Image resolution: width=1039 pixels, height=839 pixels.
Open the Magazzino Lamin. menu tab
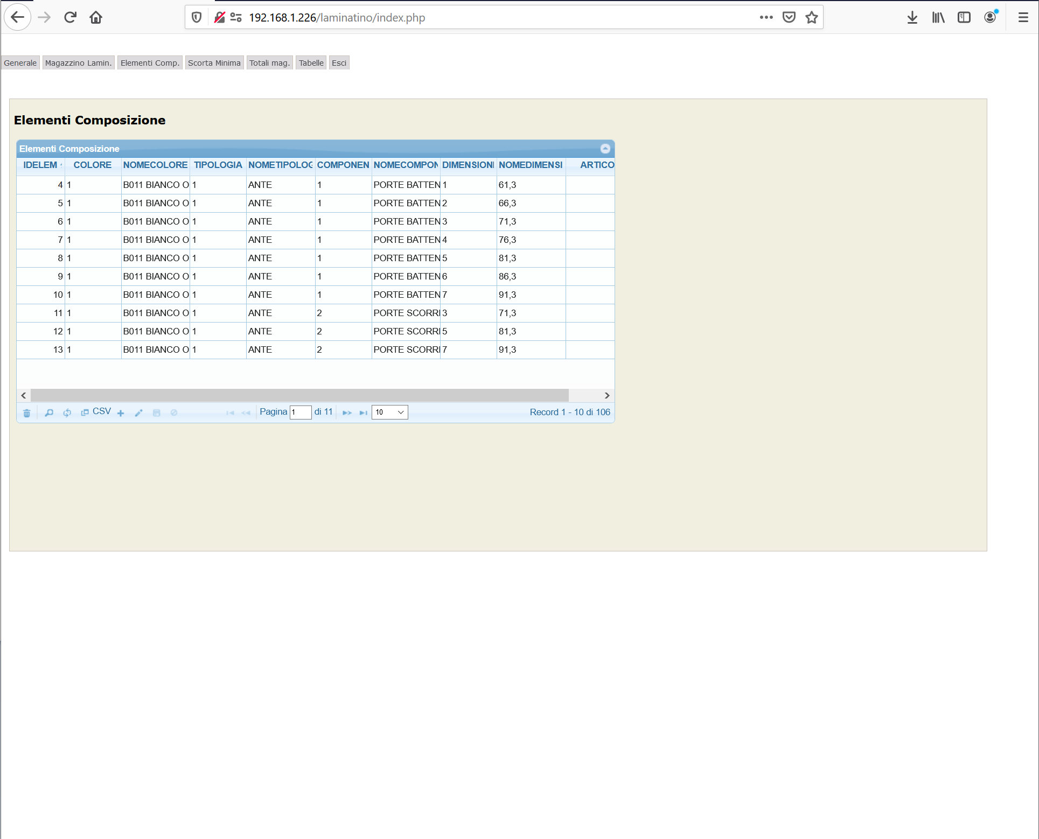tap(78, 63)
